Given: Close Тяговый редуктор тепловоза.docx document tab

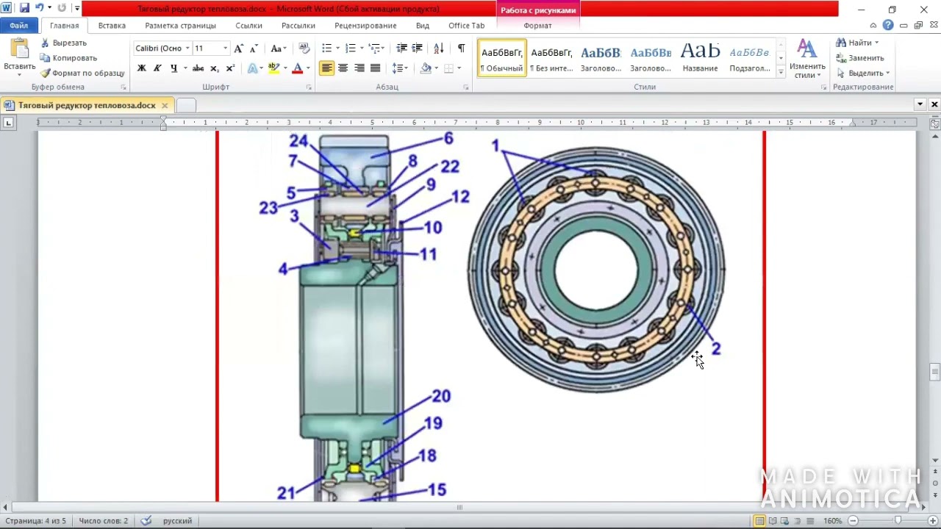Looking at the screenshot, I should point(165,106).
